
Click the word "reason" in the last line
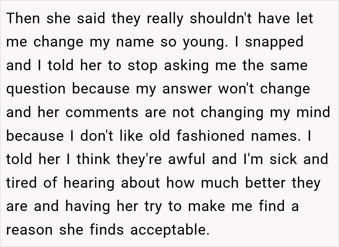click(x=30, y=230)
